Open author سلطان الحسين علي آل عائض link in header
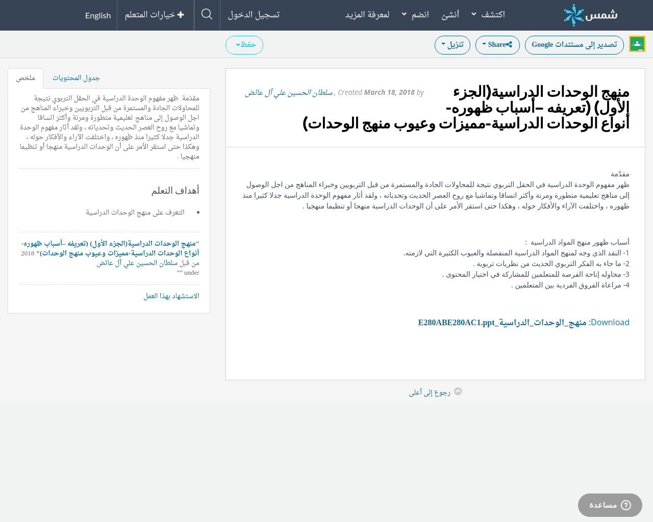Viewport: 653px width, 522px height. point(289,92)
